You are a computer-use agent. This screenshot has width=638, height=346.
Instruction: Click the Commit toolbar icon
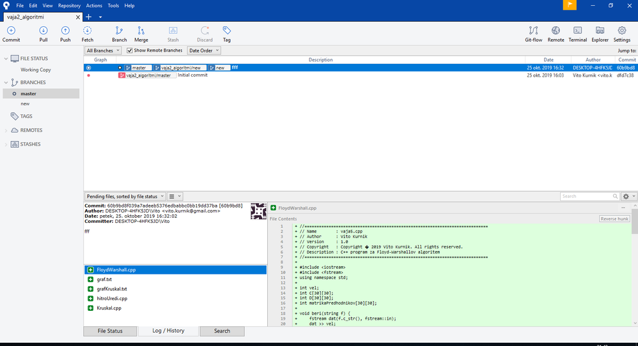coord(11,31)
